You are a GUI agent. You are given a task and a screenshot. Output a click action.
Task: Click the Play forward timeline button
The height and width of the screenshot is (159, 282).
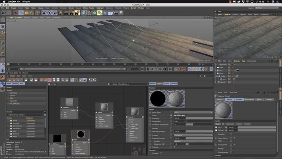(x=156, y=69)
